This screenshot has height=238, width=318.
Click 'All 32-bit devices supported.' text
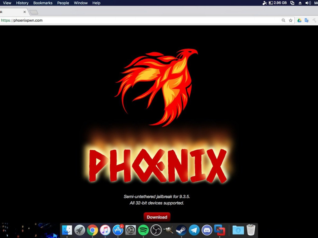157,203
